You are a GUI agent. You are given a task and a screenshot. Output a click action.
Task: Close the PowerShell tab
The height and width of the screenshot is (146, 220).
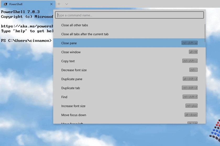(51, 4)
